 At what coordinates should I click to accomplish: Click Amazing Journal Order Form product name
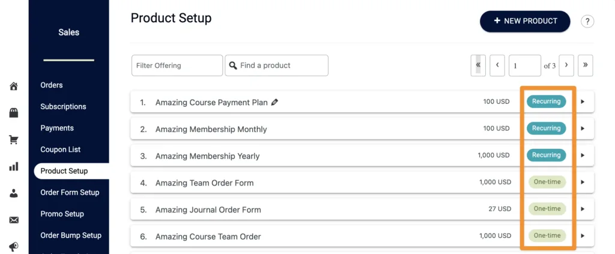[208, 210]
